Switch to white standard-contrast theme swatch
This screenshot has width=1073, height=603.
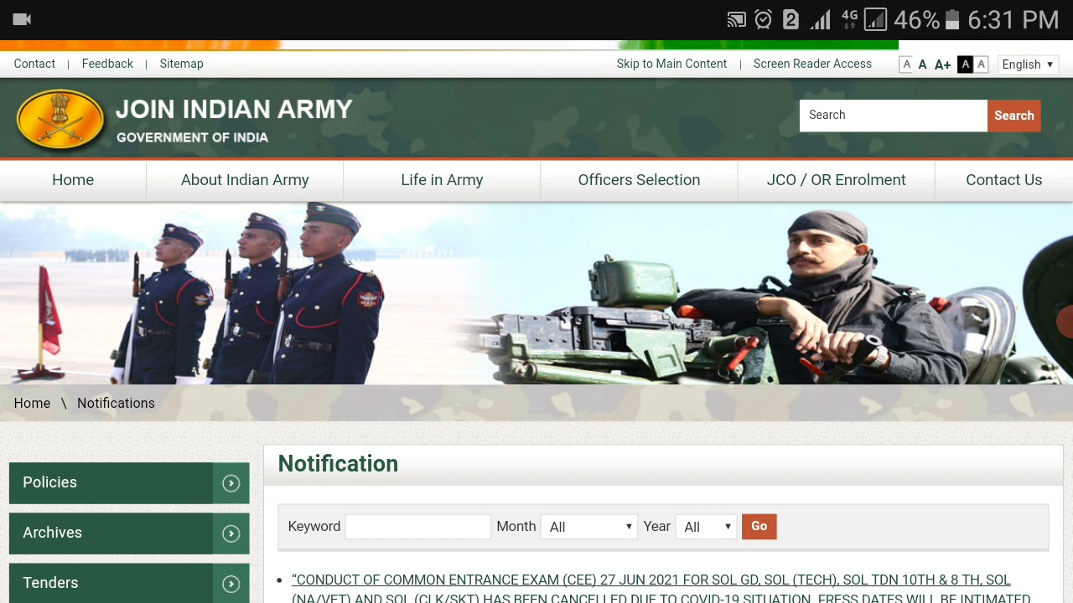point(981,64)
